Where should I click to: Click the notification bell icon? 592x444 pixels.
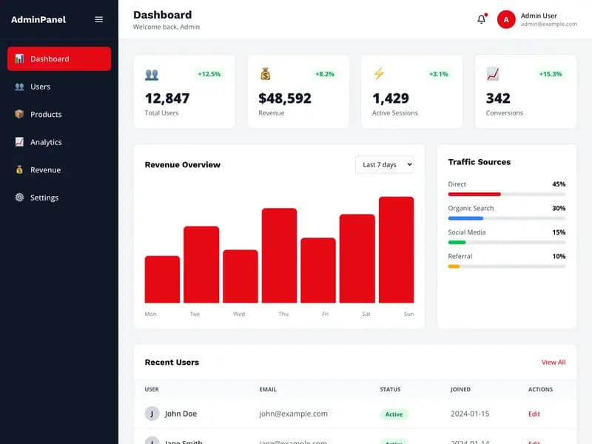tap(480, 19)
